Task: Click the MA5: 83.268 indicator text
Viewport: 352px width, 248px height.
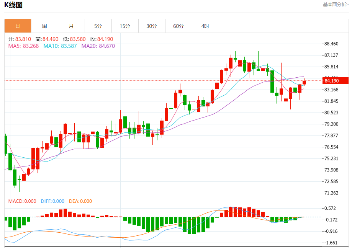Action: pyautogui.click(x=23, y=46)
